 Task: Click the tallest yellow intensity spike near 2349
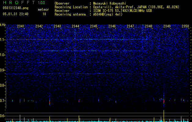point(164,116)
